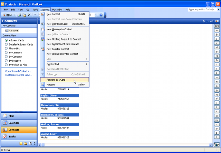Viewport: 221px width, 153px height.
Task: Click the language index button below the alphabet
Action: pyautogui.click(x=217, y=144)
